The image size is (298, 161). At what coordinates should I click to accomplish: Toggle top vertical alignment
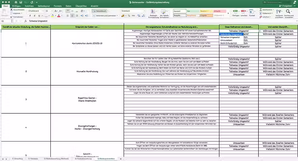(68, 11)
